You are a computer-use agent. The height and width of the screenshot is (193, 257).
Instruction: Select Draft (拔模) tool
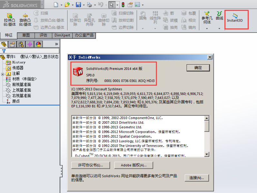click(171, 20)
